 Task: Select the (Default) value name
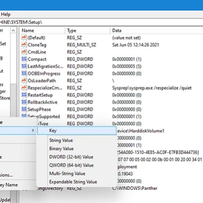[x=36, y=38]
